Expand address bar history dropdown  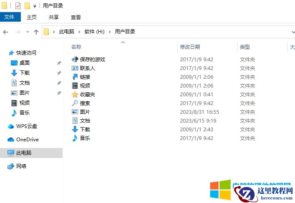click(293, 32)
